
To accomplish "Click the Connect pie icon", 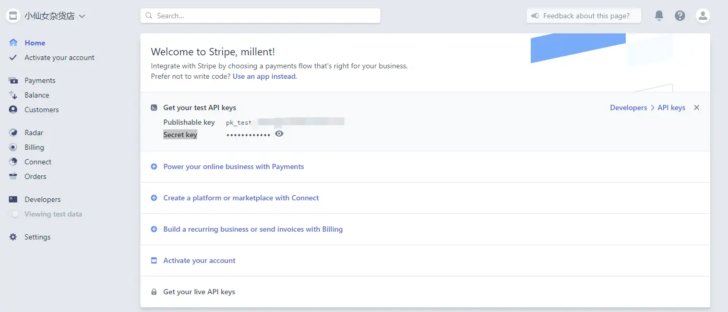I will 14,162.
